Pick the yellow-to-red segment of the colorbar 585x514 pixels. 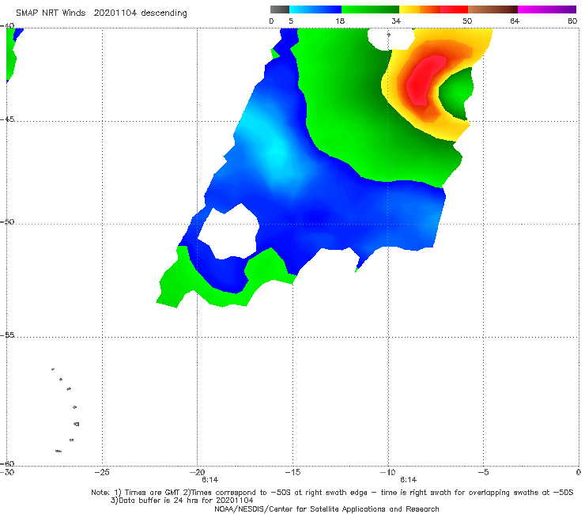point(433,9)
